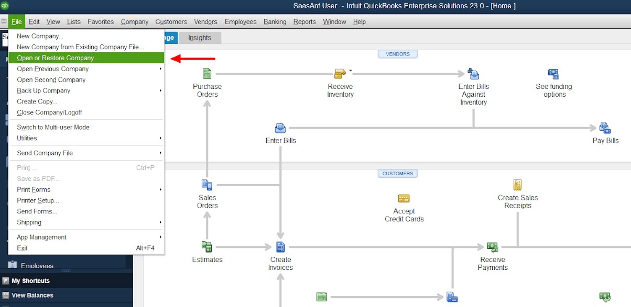Open the Reports menu

coord(304,22)
